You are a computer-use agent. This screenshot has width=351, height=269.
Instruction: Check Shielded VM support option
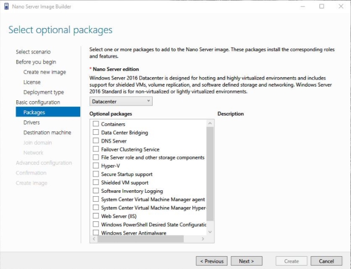tap(96, 183)
